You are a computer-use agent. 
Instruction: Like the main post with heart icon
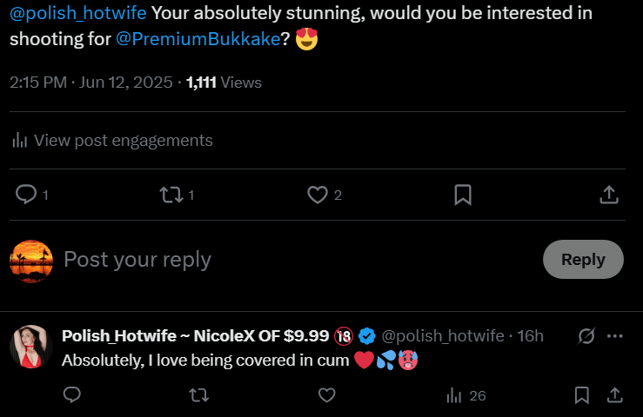tap(318, 195)
